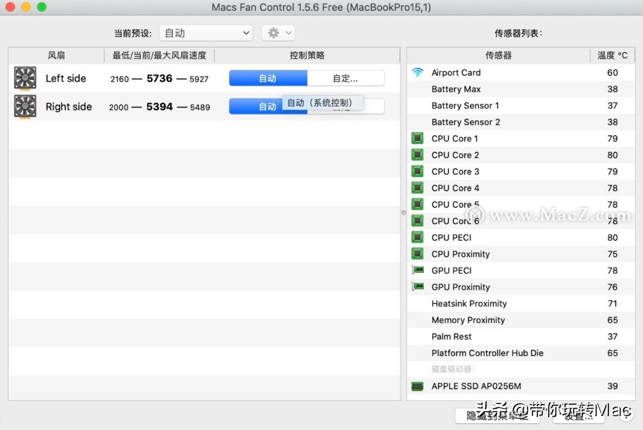Viewport: 643px width, 430px height.
Task: Click the CPU Proximity chip icon
Action: pyautogui.click(x=417, y=254)
